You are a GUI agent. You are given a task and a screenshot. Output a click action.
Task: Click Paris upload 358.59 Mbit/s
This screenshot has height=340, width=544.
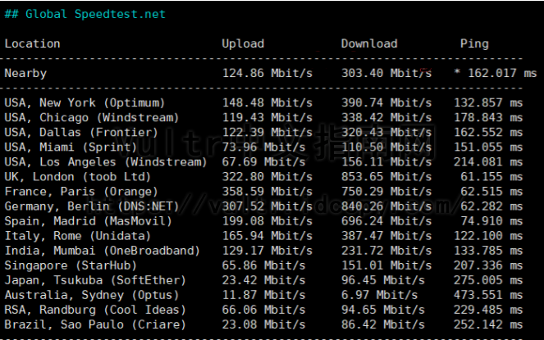267,192
